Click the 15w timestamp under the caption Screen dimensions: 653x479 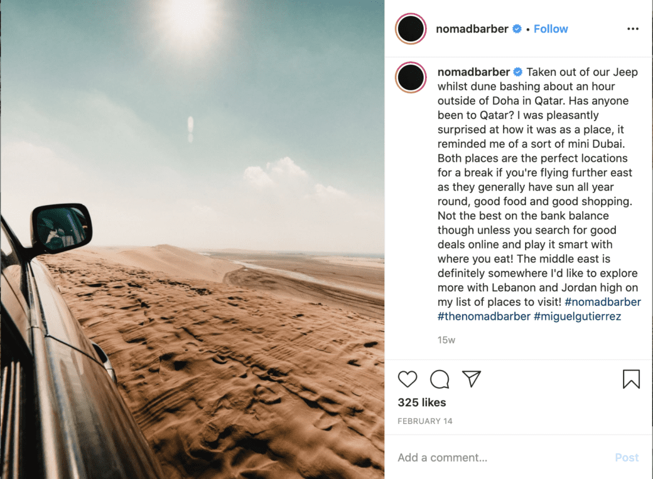446,340
